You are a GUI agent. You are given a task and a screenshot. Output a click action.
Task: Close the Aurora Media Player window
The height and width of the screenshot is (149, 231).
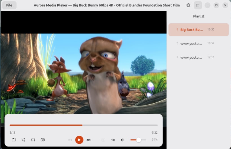point(225,5)
